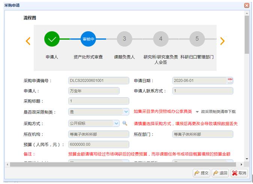
Task: Click the 取消 cancel button
Action: 239,173
